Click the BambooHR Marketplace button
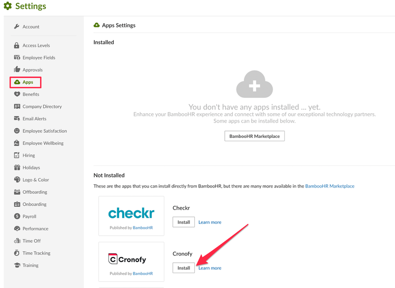 coord(254,136)
